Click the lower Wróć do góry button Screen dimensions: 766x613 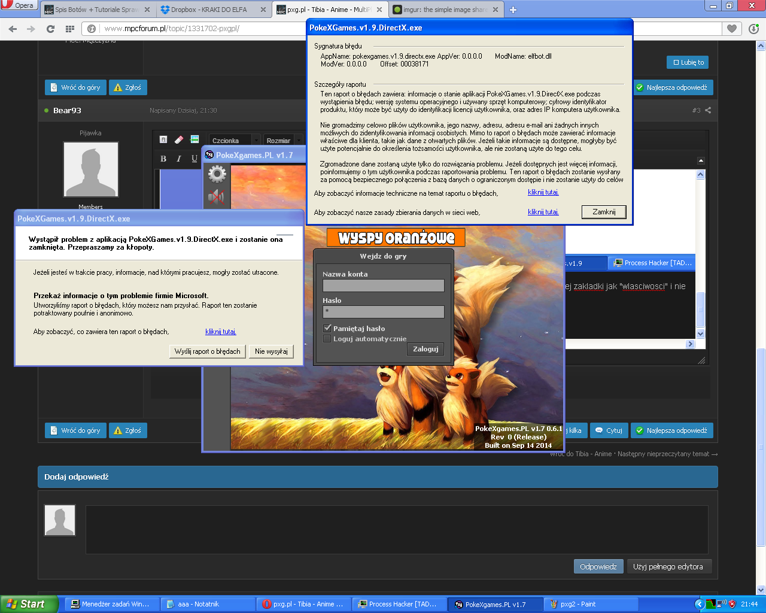(x=75, y=430)
